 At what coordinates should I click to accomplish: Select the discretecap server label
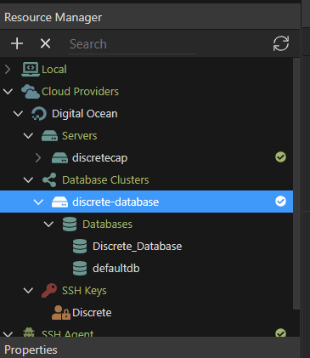[x=99, y=158]
